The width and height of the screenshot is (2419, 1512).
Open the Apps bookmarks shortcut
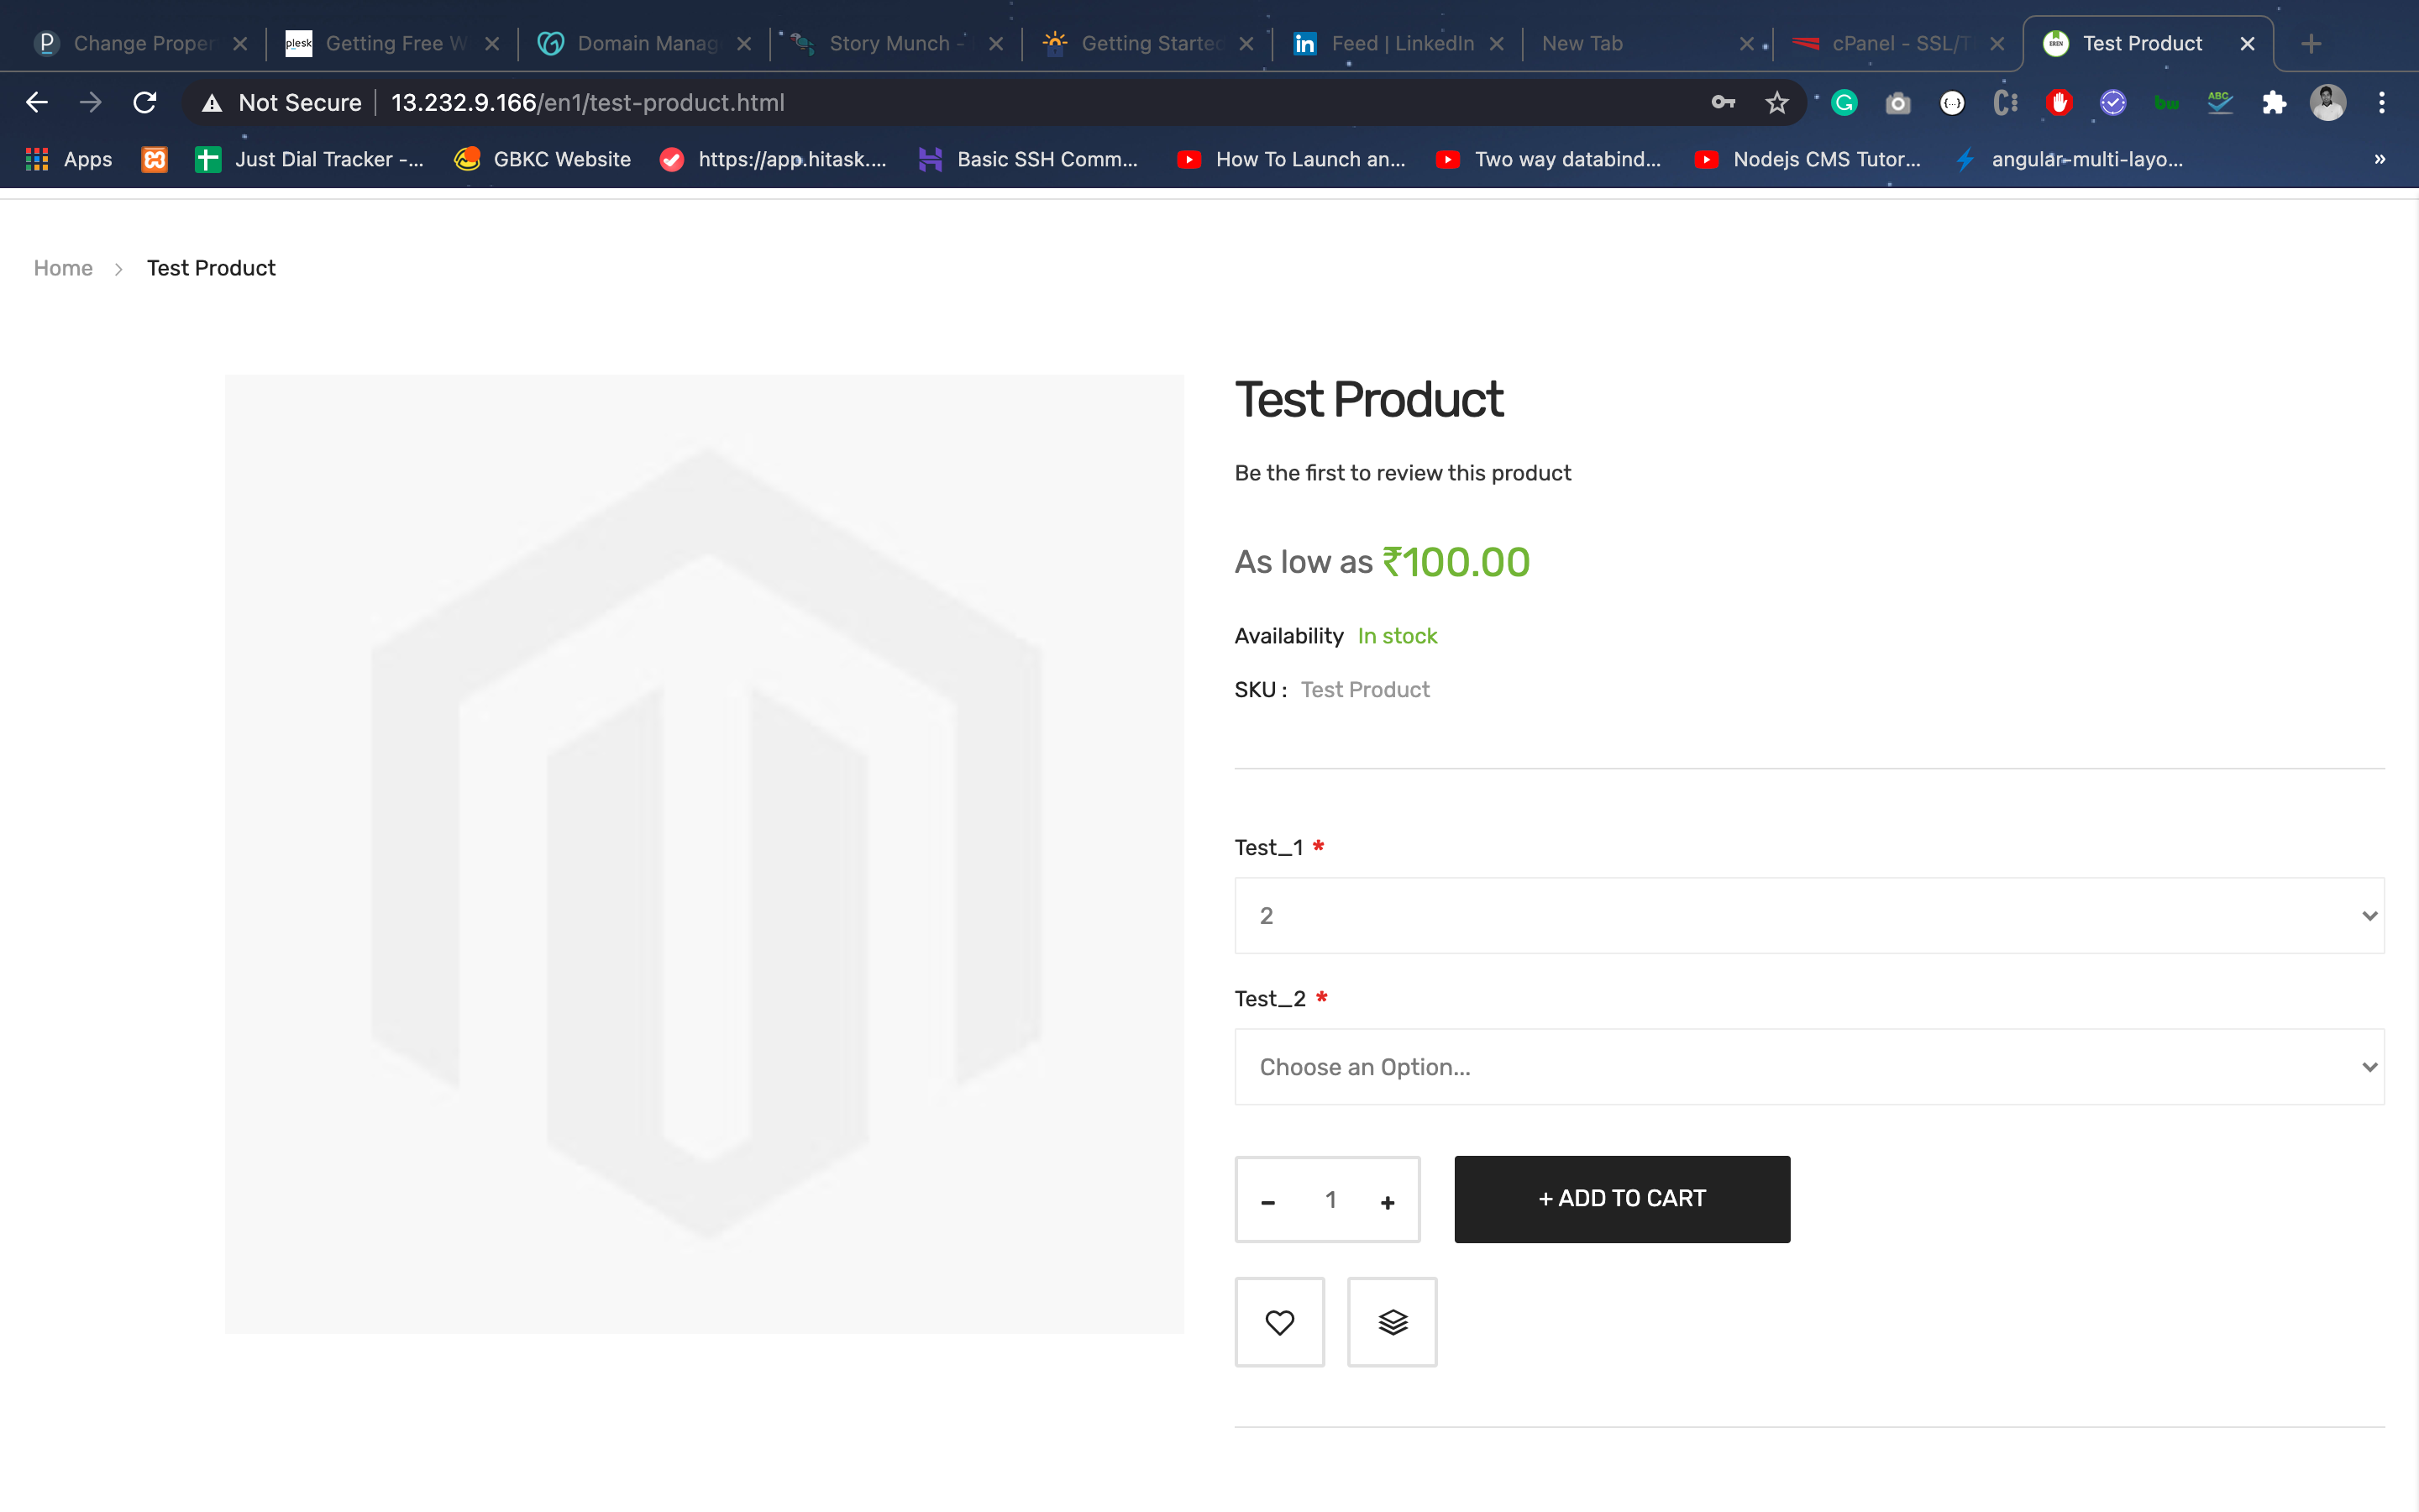68,159
